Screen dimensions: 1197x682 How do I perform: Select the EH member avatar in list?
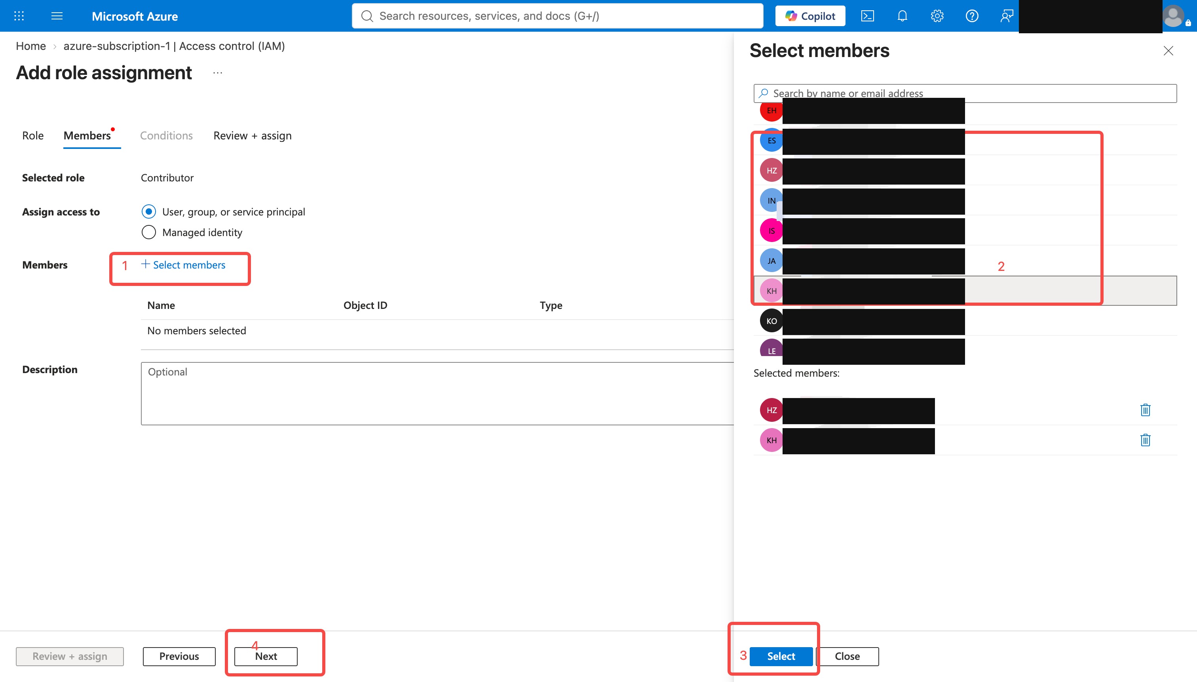pyautogui.click(x=771, y=110)
